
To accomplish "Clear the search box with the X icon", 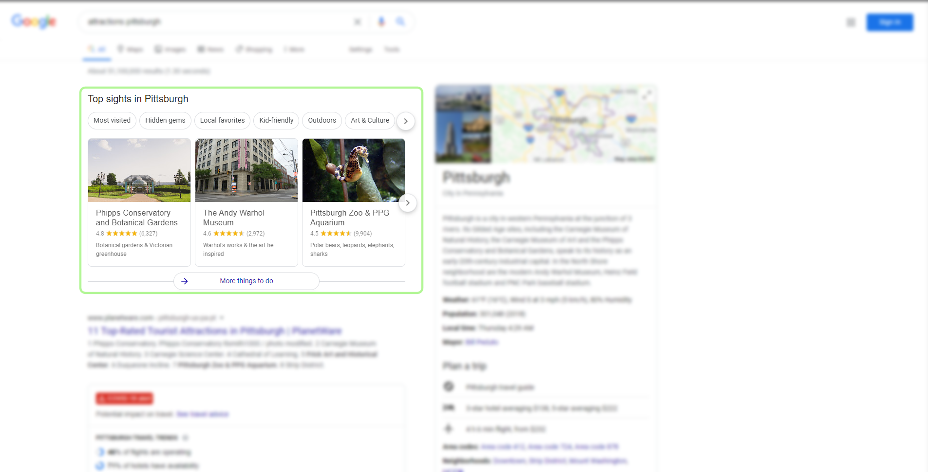I will [x=358, y=22].
